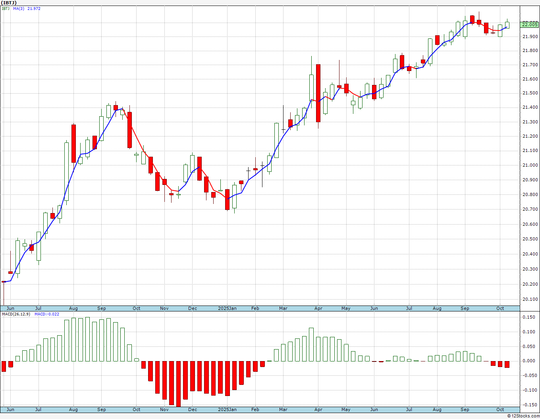Screen dimensions: 540x419
Task: Click the (IBTJ) chart title
Action: [x=9, y=3]
